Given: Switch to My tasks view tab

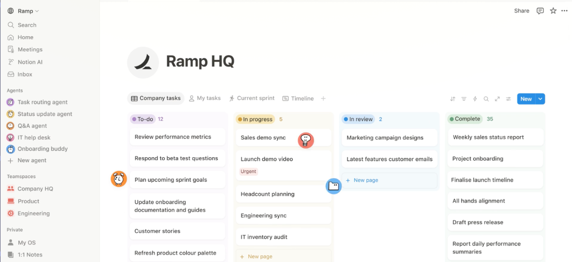Looking at the screenshot, I should tap(205, 98).
